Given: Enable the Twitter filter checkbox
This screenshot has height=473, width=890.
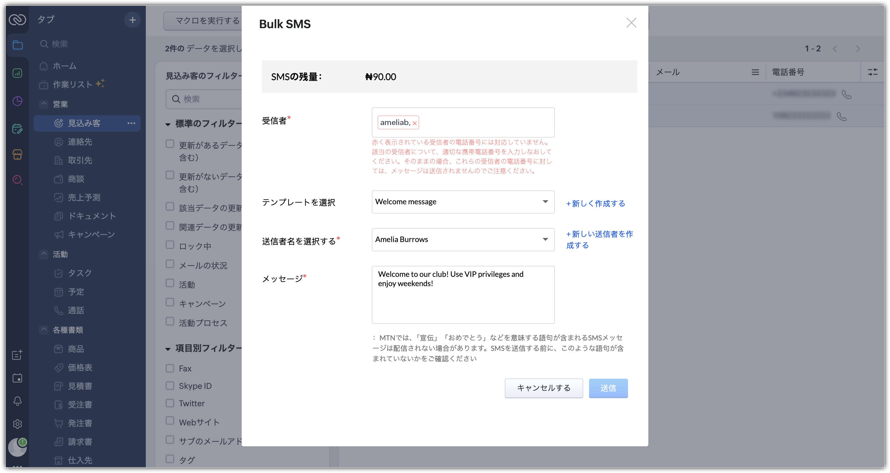Looking at the screenshot, I should click(170, 403).
